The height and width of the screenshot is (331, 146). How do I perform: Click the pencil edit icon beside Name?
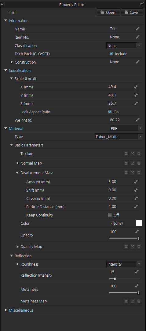[137, 29]
